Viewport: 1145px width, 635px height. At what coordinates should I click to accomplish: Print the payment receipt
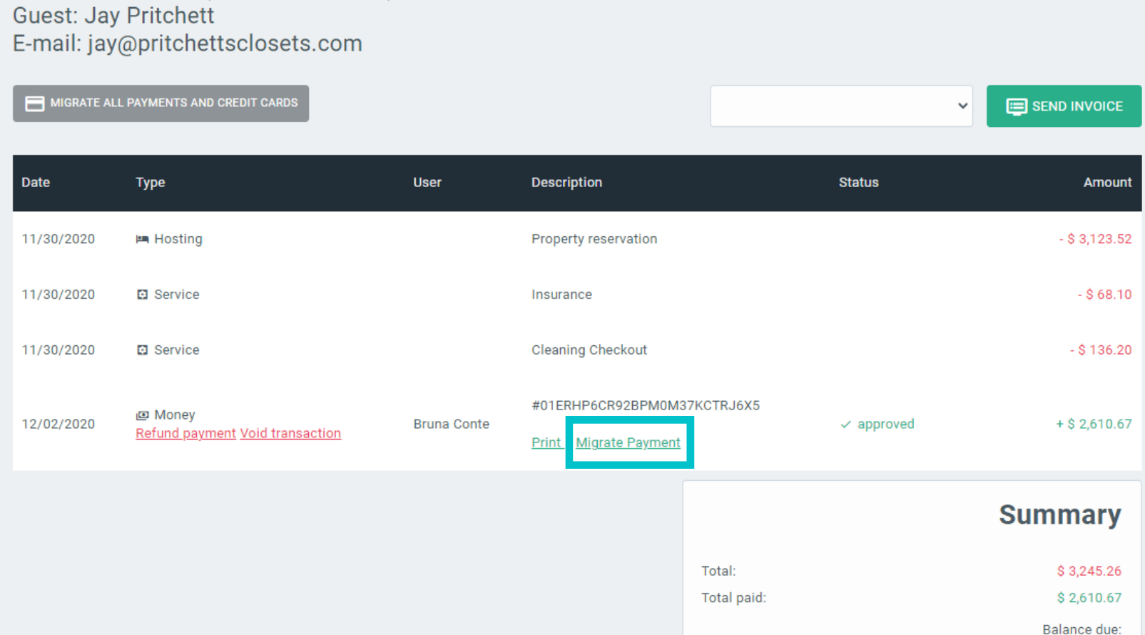pyautogui.click(x=546, y=443)
